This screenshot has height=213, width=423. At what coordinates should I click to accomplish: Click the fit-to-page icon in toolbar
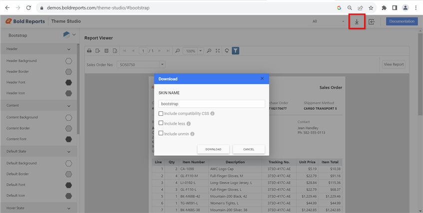pos(217,51)
